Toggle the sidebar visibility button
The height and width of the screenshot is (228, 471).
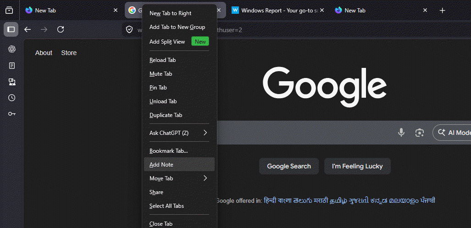click(x=11, y=29)
